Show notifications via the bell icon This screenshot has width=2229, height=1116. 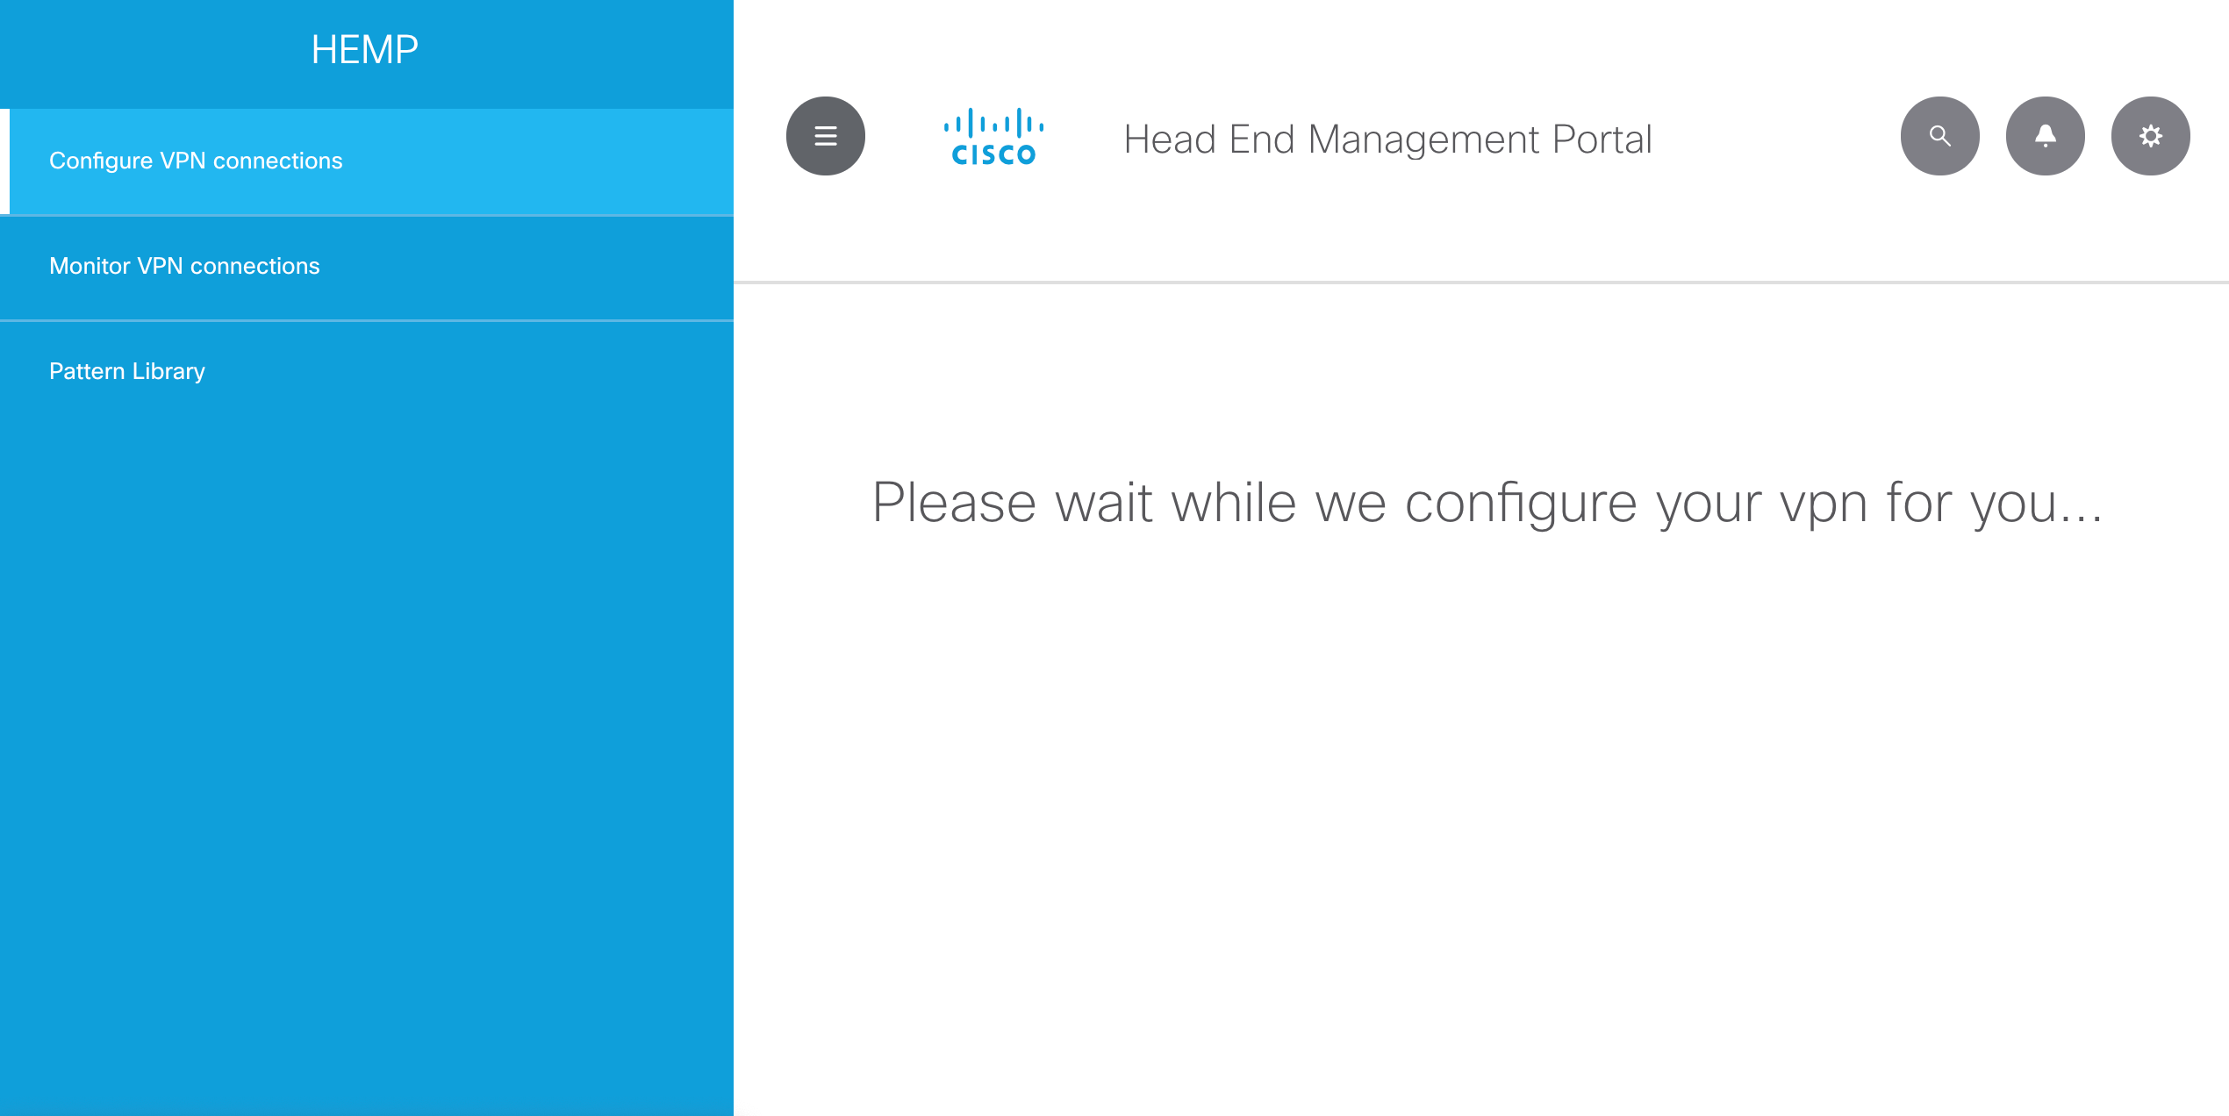(x=2045, y=136)
